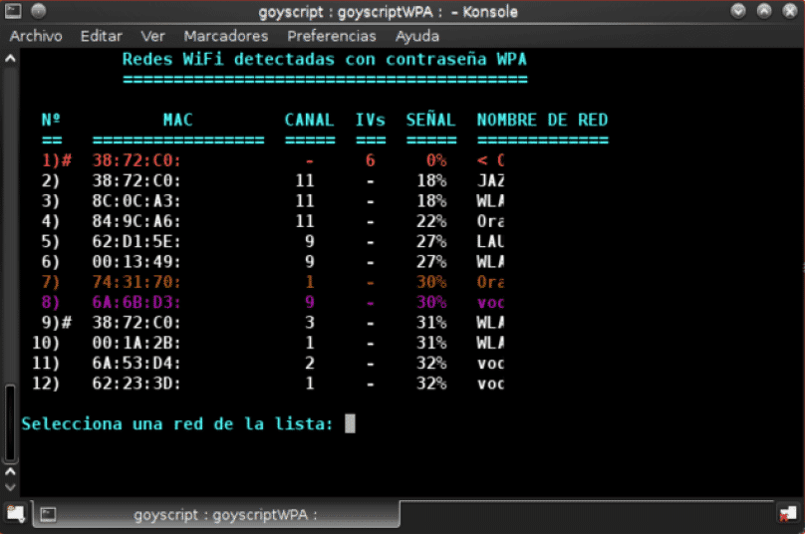This screenshot has width=805, height=534.
Task: Click the terminal scrollbar thumb
Action: coord(10,423)
